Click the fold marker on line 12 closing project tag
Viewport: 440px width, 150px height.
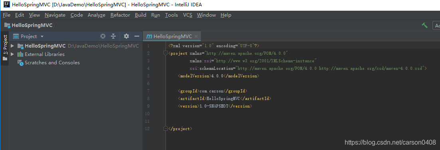[166, 129]
